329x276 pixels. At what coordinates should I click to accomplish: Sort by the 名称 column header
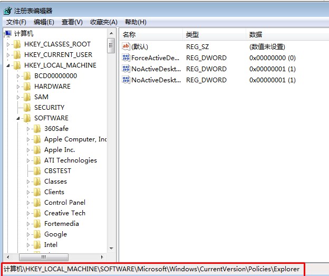click(151, 34)
